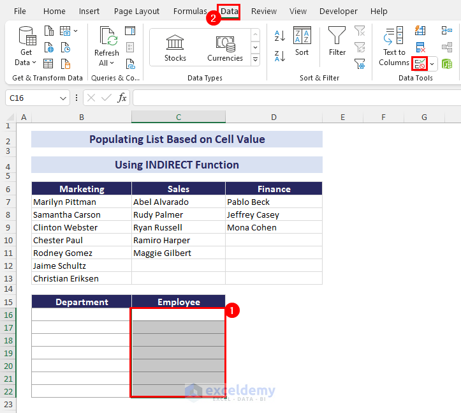461x413 pixels.
Task: Select cell containing Christian Eriksen
Action: click(82, 278)
